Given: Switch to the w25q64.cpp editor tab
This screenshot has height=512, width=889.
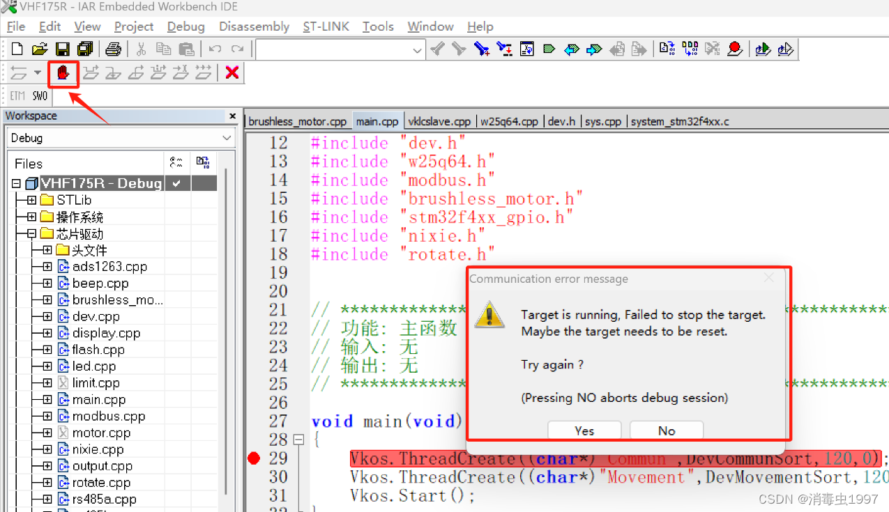Looking at the screenshot, I should point(510,121).
